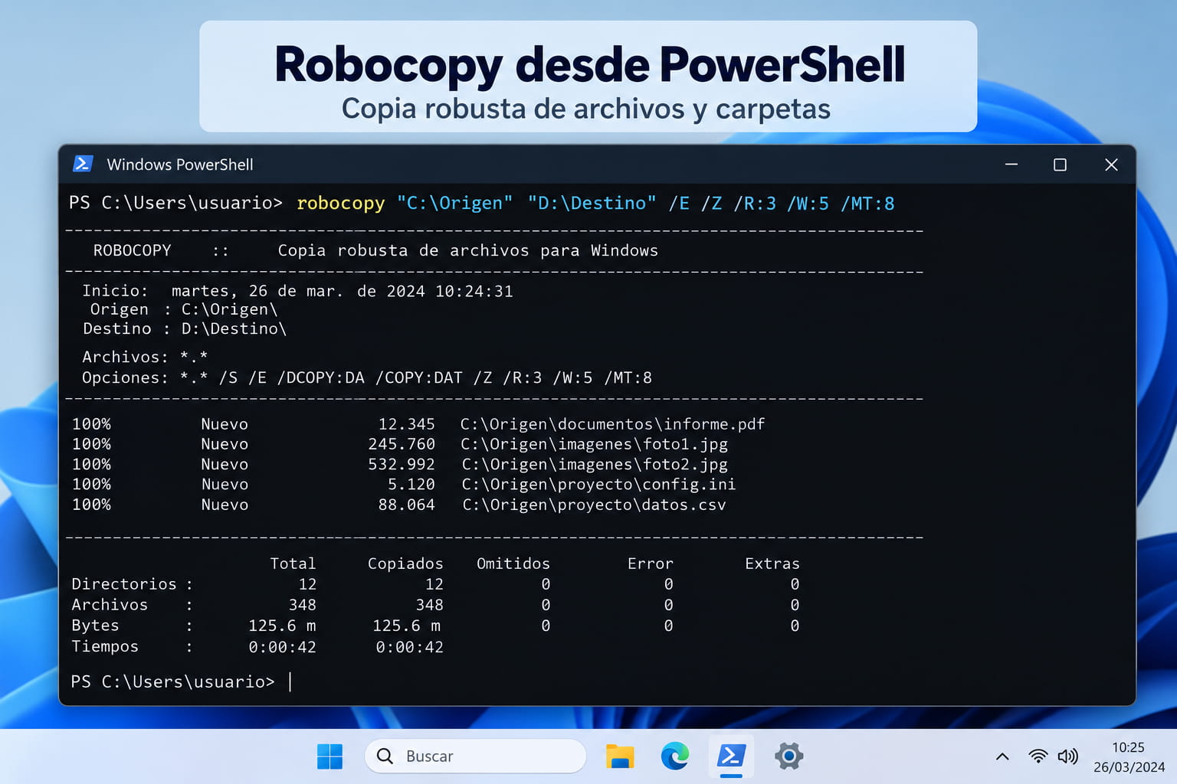Click the Inicio date and time line

(x=297, y=291)
